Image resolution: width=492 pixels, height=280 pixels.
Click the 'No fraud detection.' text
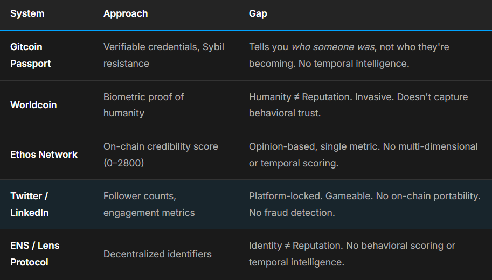[x=292, y=213]
